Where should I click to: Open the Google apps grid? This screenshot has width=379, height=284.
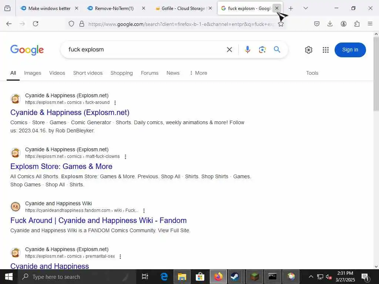326,50
